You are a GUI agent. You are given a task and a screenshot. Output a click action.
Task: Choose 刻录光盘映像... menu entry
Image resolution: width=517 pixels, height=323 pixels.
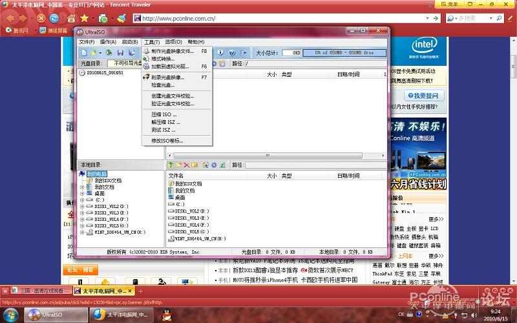177,77
